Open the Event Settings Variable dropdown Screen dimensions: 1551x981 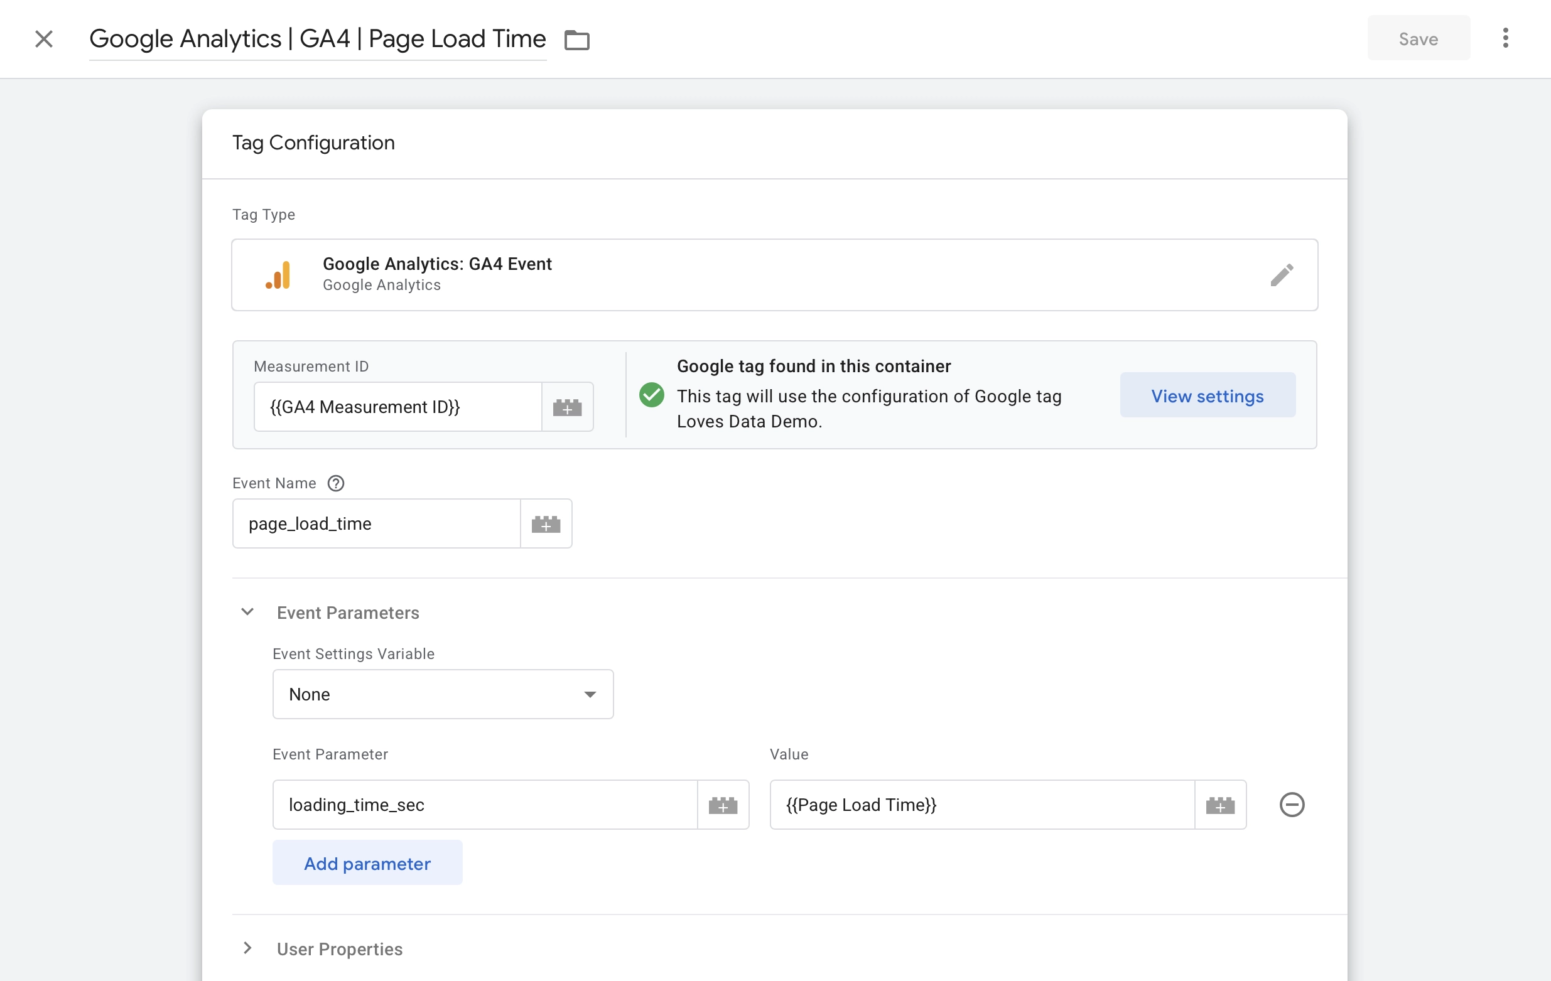(443, 694)
